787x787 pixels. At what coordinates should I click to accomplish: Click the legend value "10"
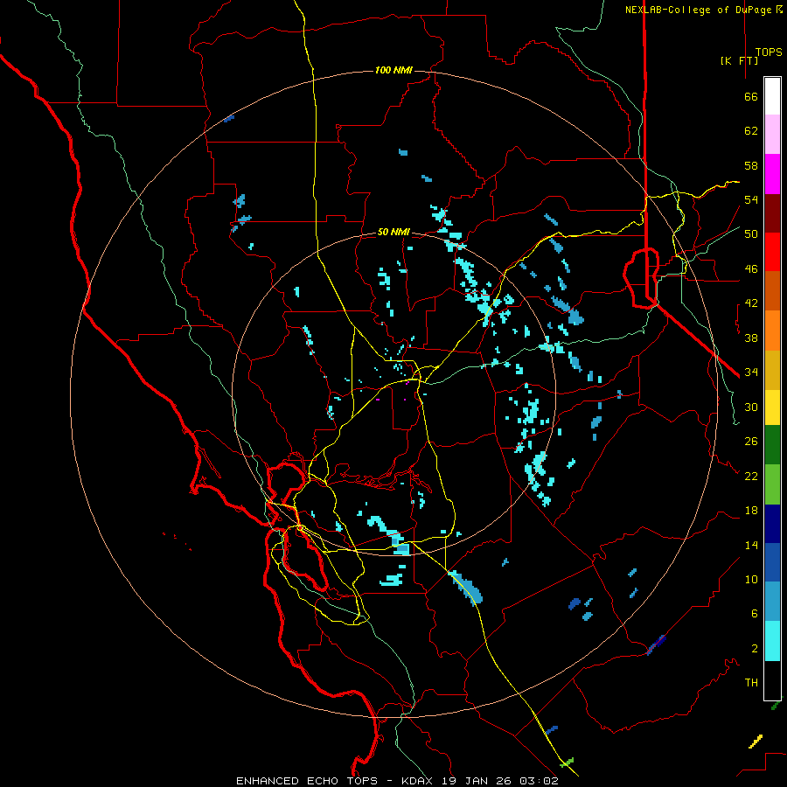click(x=751, y=579)
